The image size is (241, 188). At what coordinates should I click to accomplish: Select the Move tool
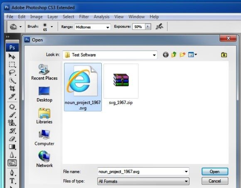click(12, 56)
